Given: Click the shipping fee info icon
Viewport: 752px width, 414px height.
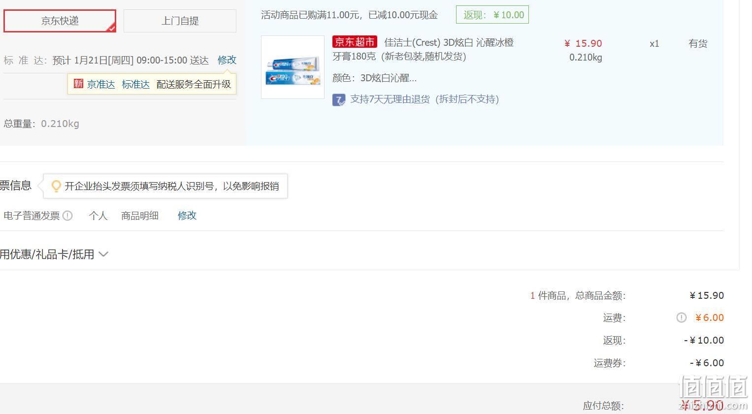Looking at the screenshot, I should [682, 318].
